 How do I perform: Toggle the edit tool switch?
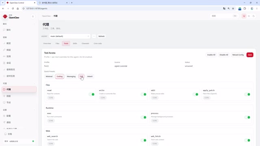tap(195, 94)
